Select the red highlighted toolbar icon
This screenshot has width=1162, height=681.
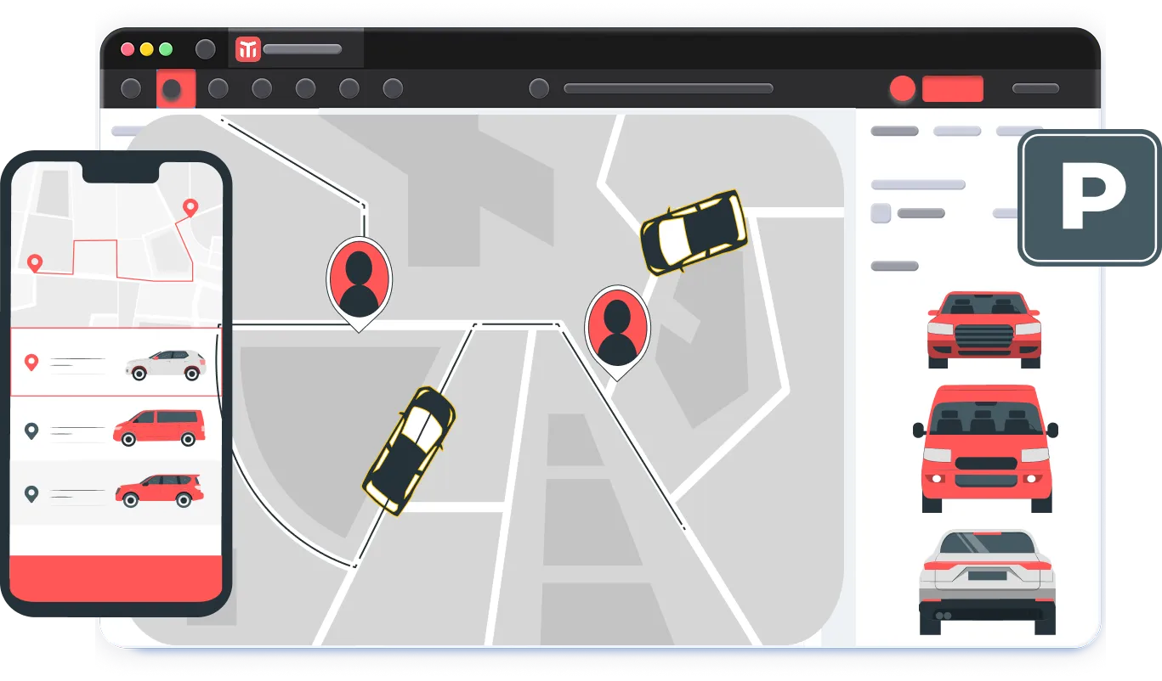click(175, 88)
